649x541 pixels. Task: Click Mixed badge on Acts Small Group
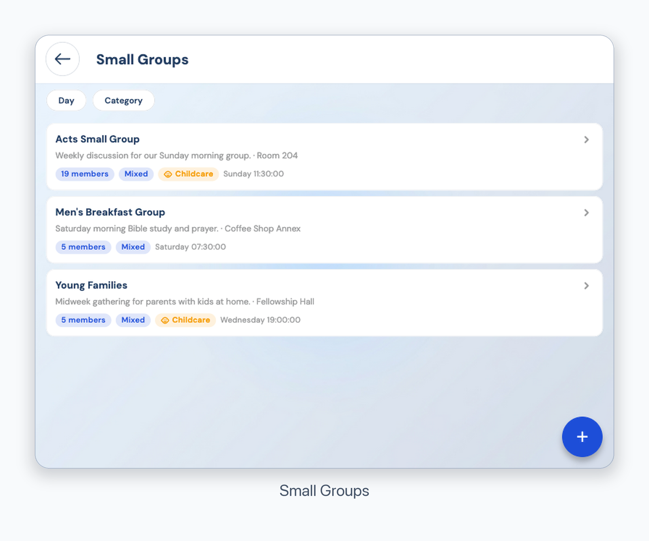tap(136, 174)
